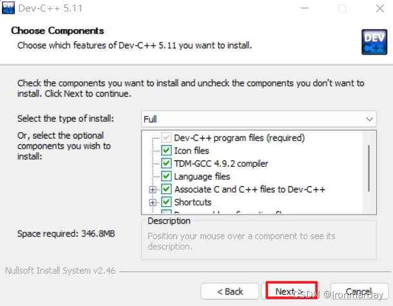Image resolution: width=393 pixels, height=306 pixels.
Task: Minimize the installer window
Action: [305, 8]
